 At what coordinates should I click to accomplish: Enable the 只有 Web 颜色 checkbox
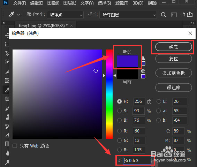(x=15, y=146)
